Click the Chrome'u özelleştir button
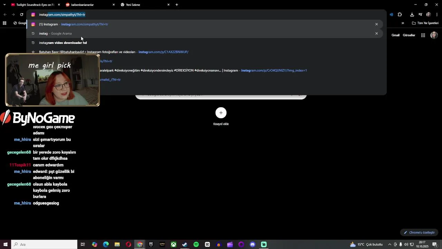The width and height of the screenshot is (442, 249). point(419,232)
